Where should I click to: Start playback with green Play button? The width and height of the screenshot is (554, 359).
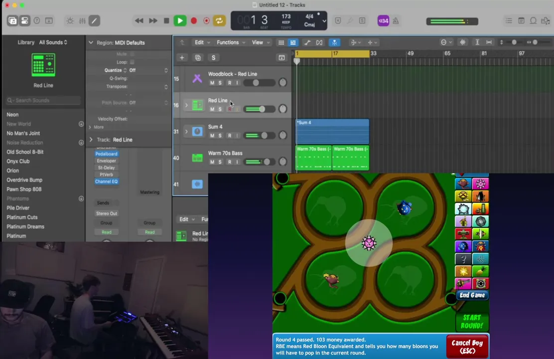point(180,20)
